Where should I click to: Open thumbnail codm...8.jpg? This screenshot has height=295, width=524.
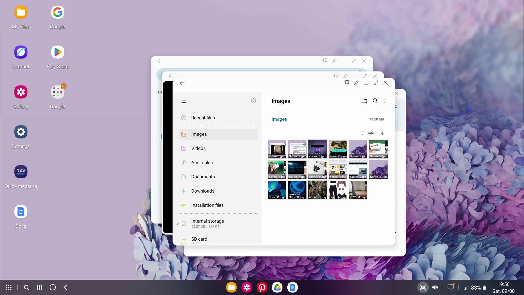317,149
